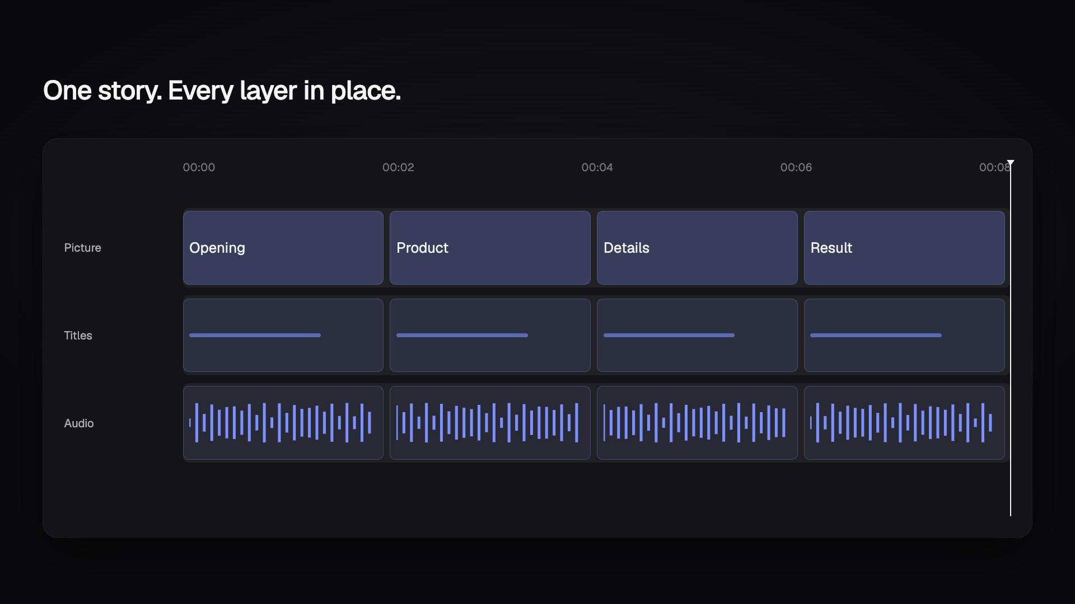Viewport: 1075px width, 604px height.
Task: Click the 00:06 timecode on the ruler
Action: click(796, 167)
